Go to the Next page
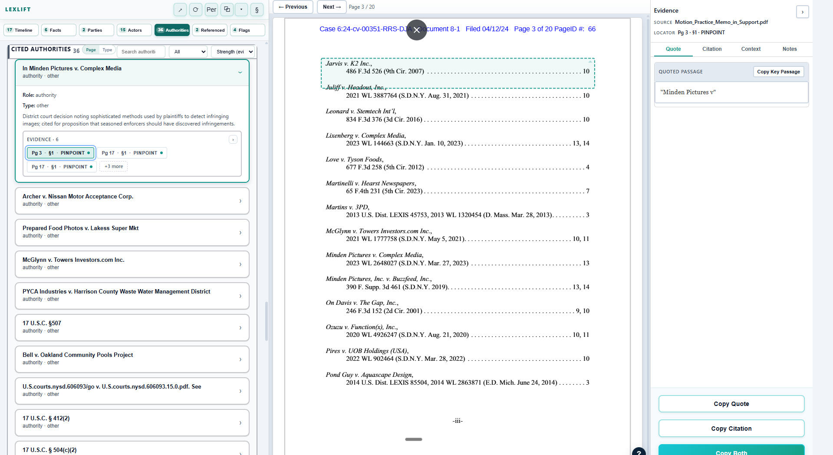The image size is (833, 455). point(332,7)
